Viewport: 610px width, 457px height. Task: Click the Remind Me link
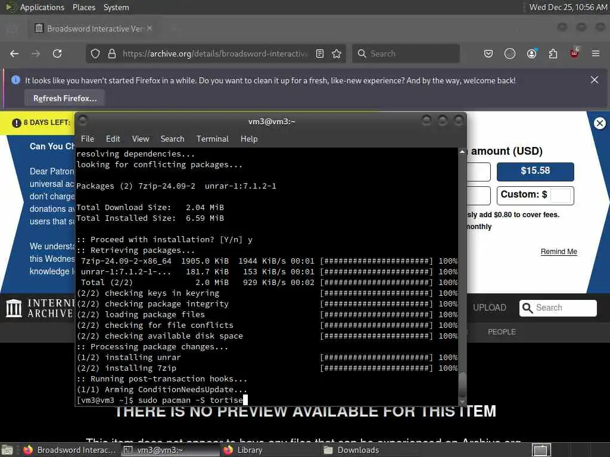tap(559, 252)
